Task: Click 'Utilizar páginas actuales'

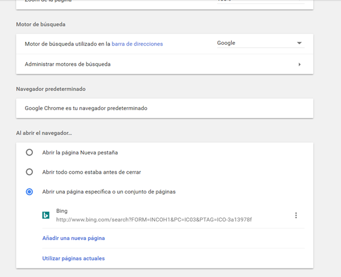Action: click(73, 258)
